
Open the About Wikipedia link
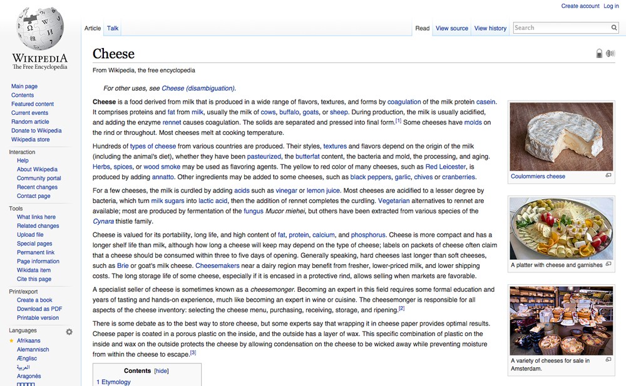click(37, 169)
